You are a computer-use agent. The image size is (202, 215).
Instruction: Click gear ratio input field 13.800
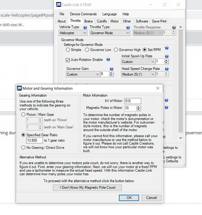pos(34,140)
